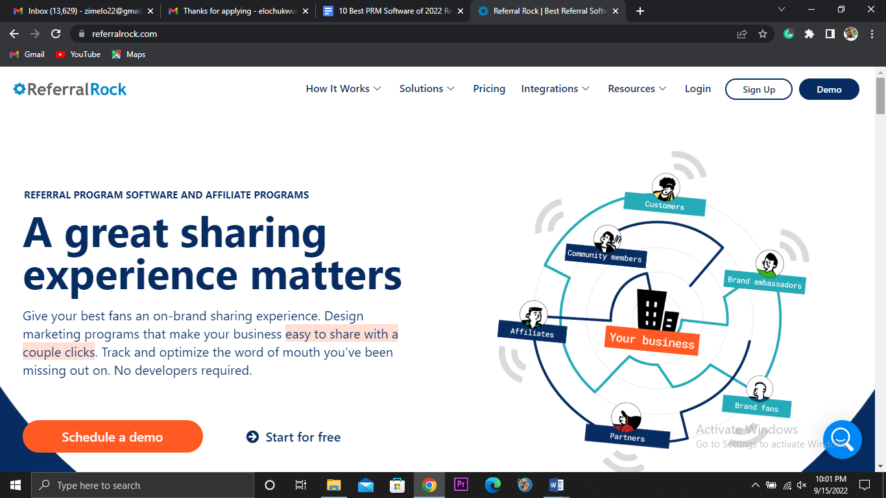The width and height of the screenshot is (886, 498).
Task: Open the Grammarly extension icon
Action: pyautogui.click(x=789, y=34)
